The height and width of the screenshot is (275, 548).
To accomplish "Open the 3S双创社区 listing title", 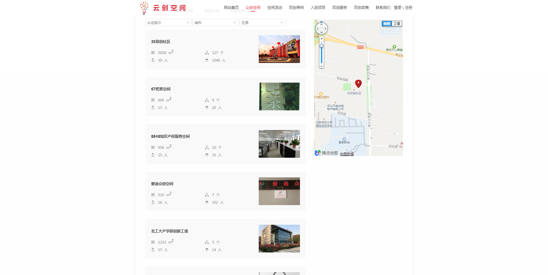I will point(161,42).
